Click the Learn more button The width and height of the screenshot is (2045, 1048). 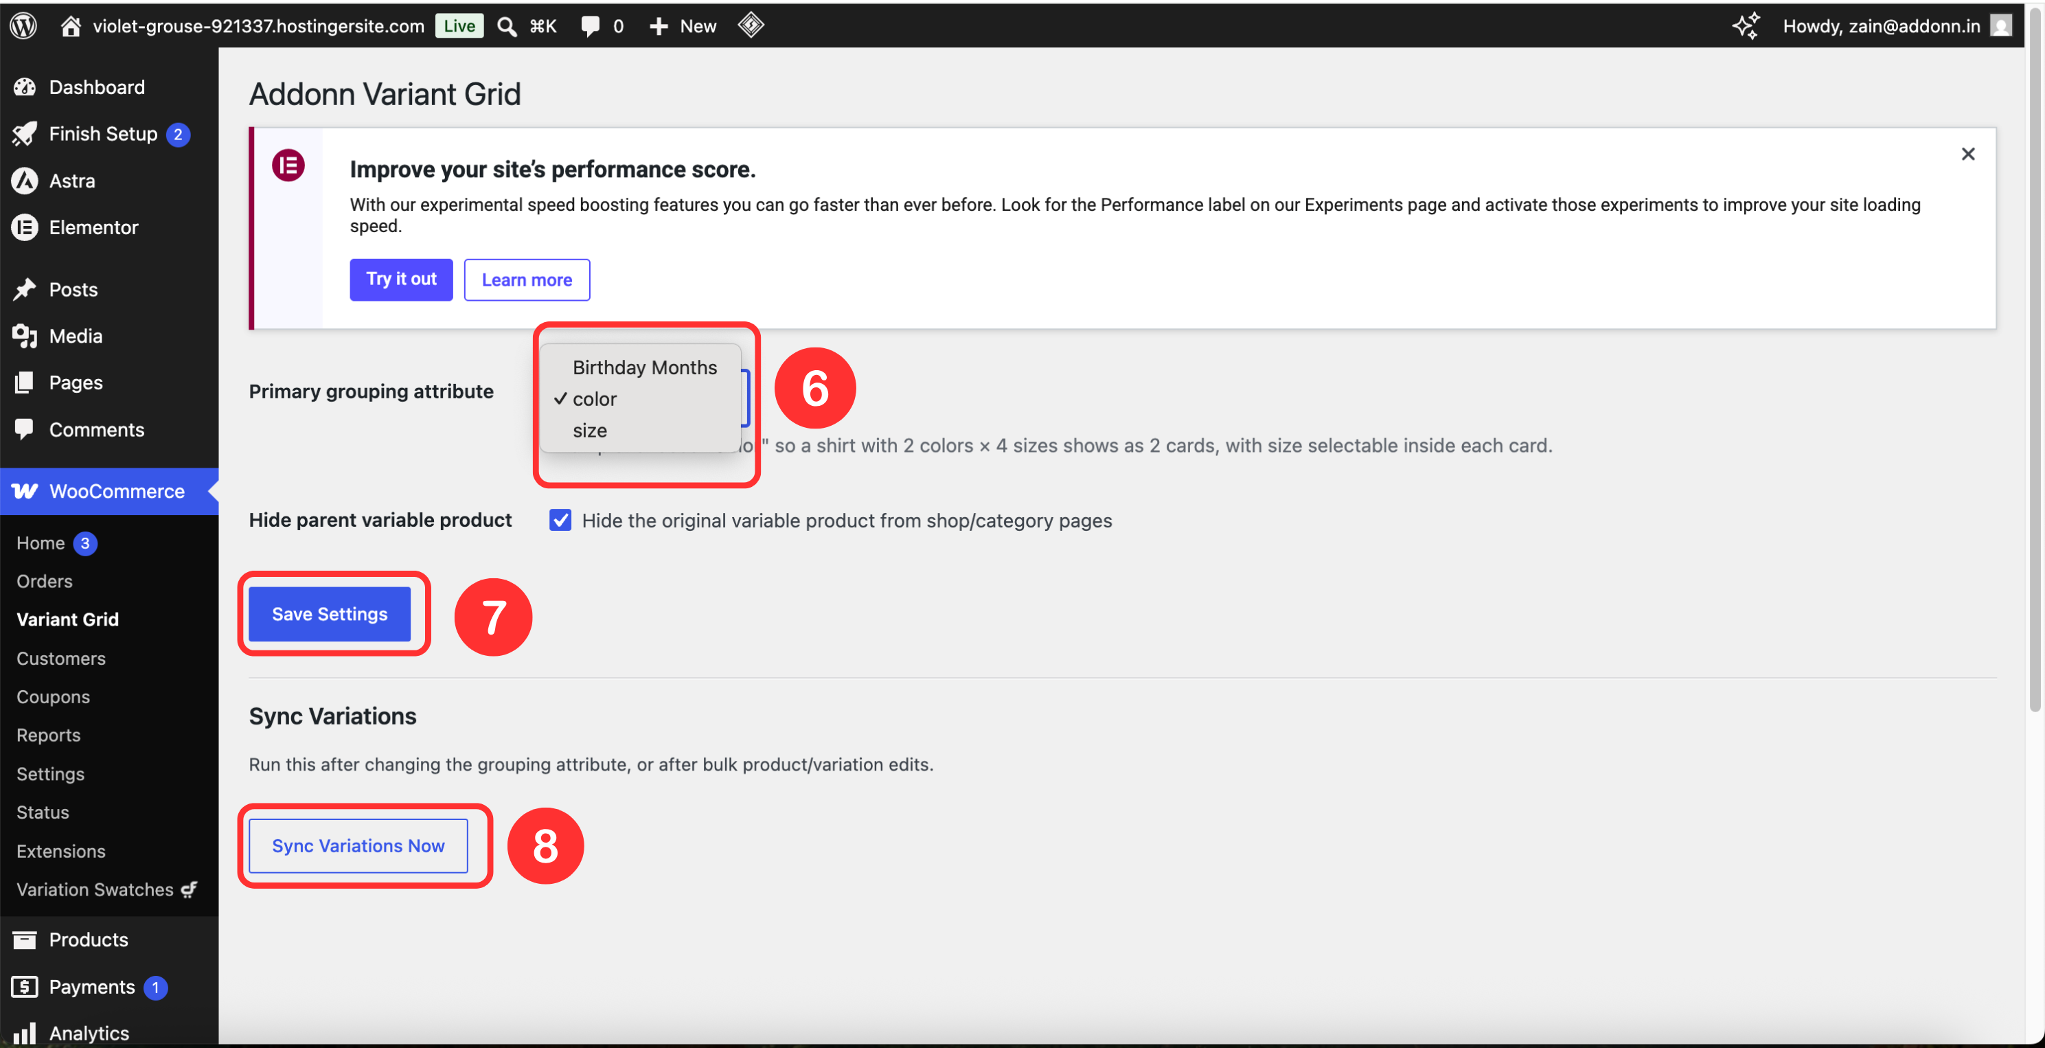coord(526,280)
